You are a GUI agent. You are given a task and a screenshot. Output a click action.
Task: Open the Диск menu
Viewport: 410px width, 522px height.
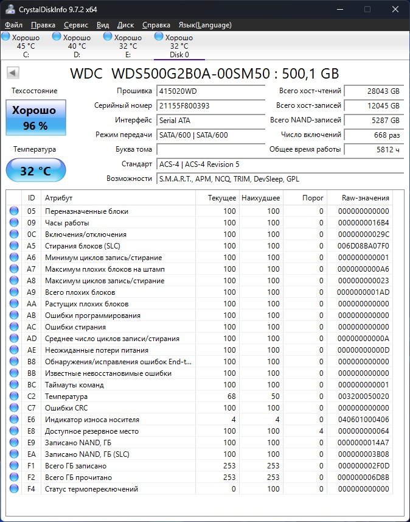pyautogui.click(x=125, y=25)
